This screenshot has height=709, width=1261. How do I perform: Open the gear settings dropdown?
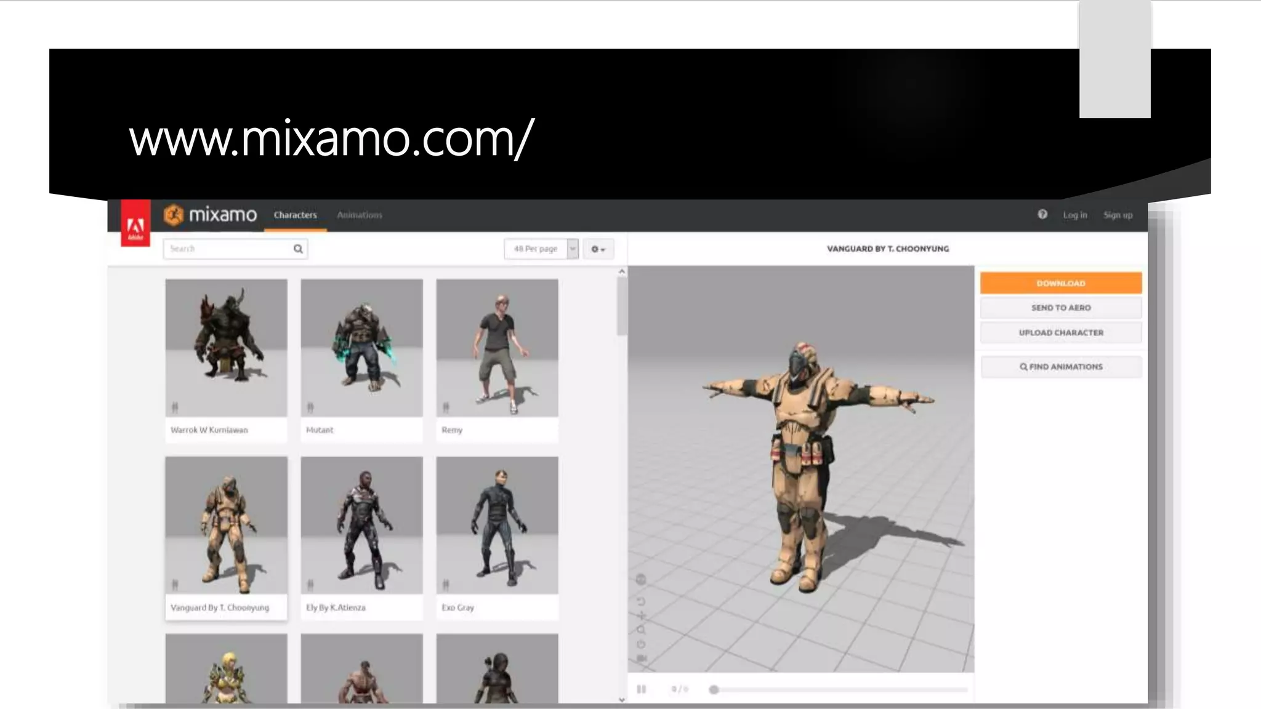(598, 249)
